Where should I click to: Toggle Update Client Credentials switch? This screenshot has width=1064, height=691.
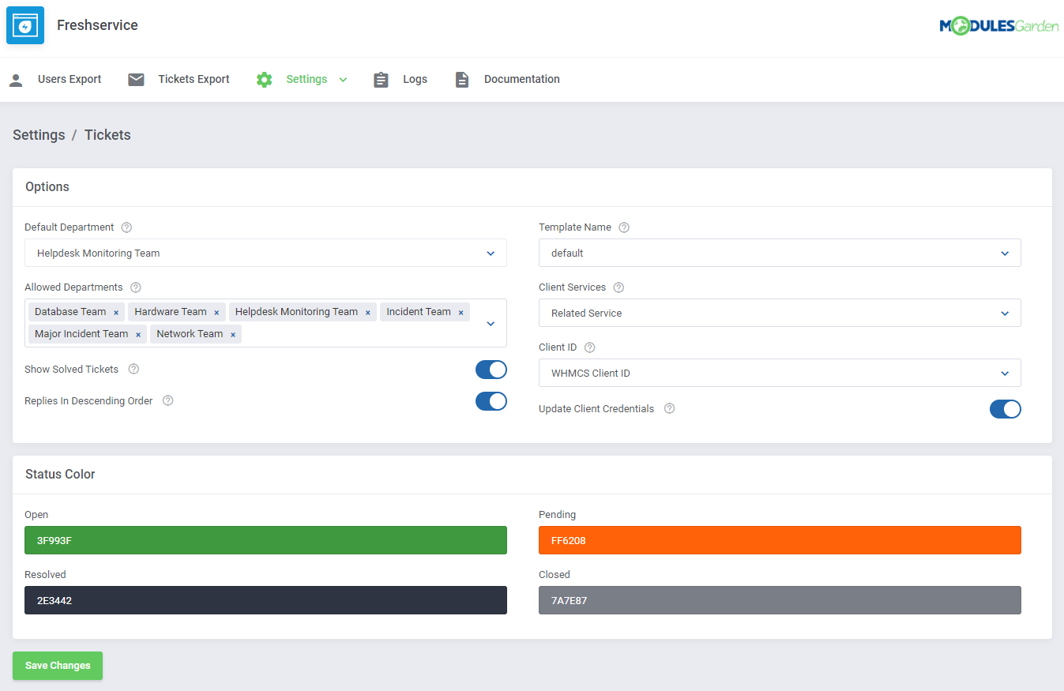[1005, 409]
